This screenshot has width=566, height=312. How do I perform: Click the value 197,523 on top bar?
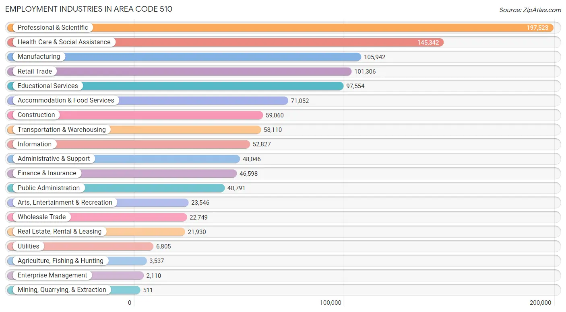click(x=538, y=27)
